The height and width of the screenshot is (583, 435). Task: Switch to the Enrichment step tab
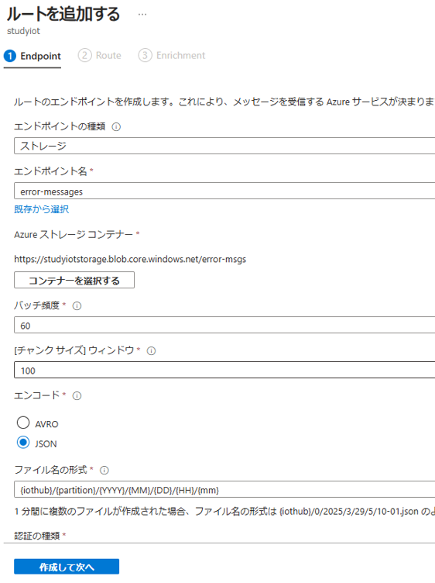(172, 56)
